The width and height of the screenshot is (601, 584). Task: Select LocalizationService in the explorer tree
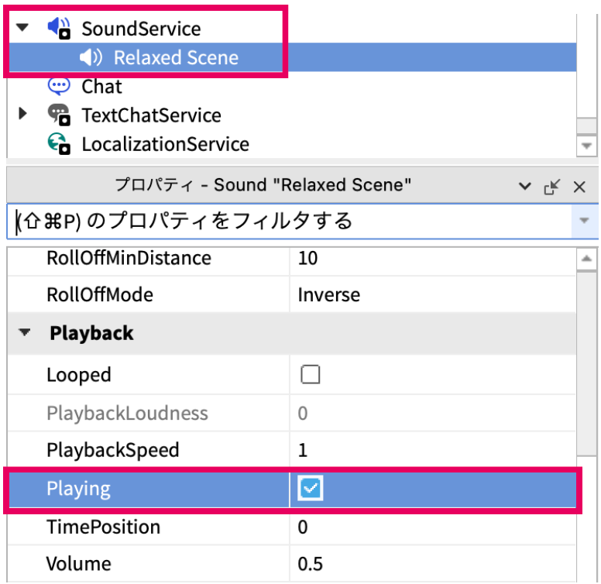tap(165, 144)
